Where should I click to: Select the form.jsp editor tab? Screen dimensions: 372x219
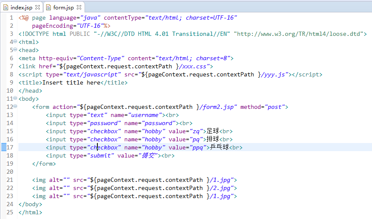[63, 8]
